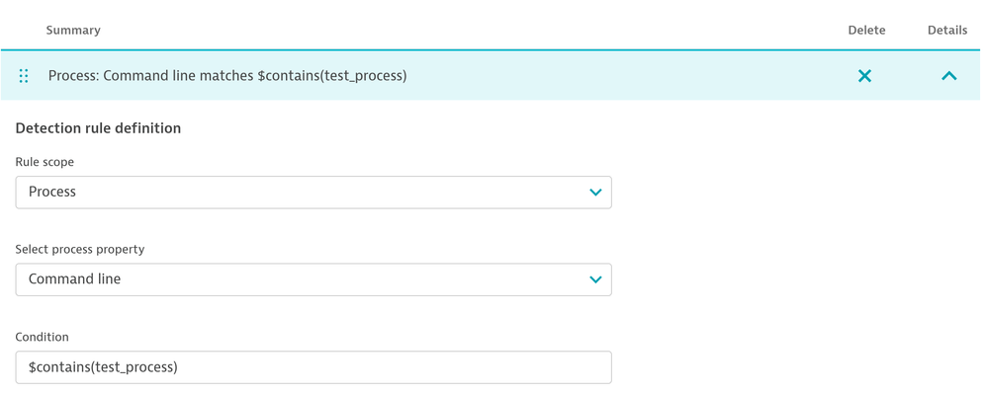
Task: Collapse the rule details with the up chevron
Action: [x=948, y=76]
